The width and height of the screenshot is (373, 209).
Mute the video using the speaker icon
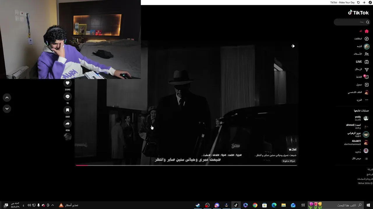293,46
